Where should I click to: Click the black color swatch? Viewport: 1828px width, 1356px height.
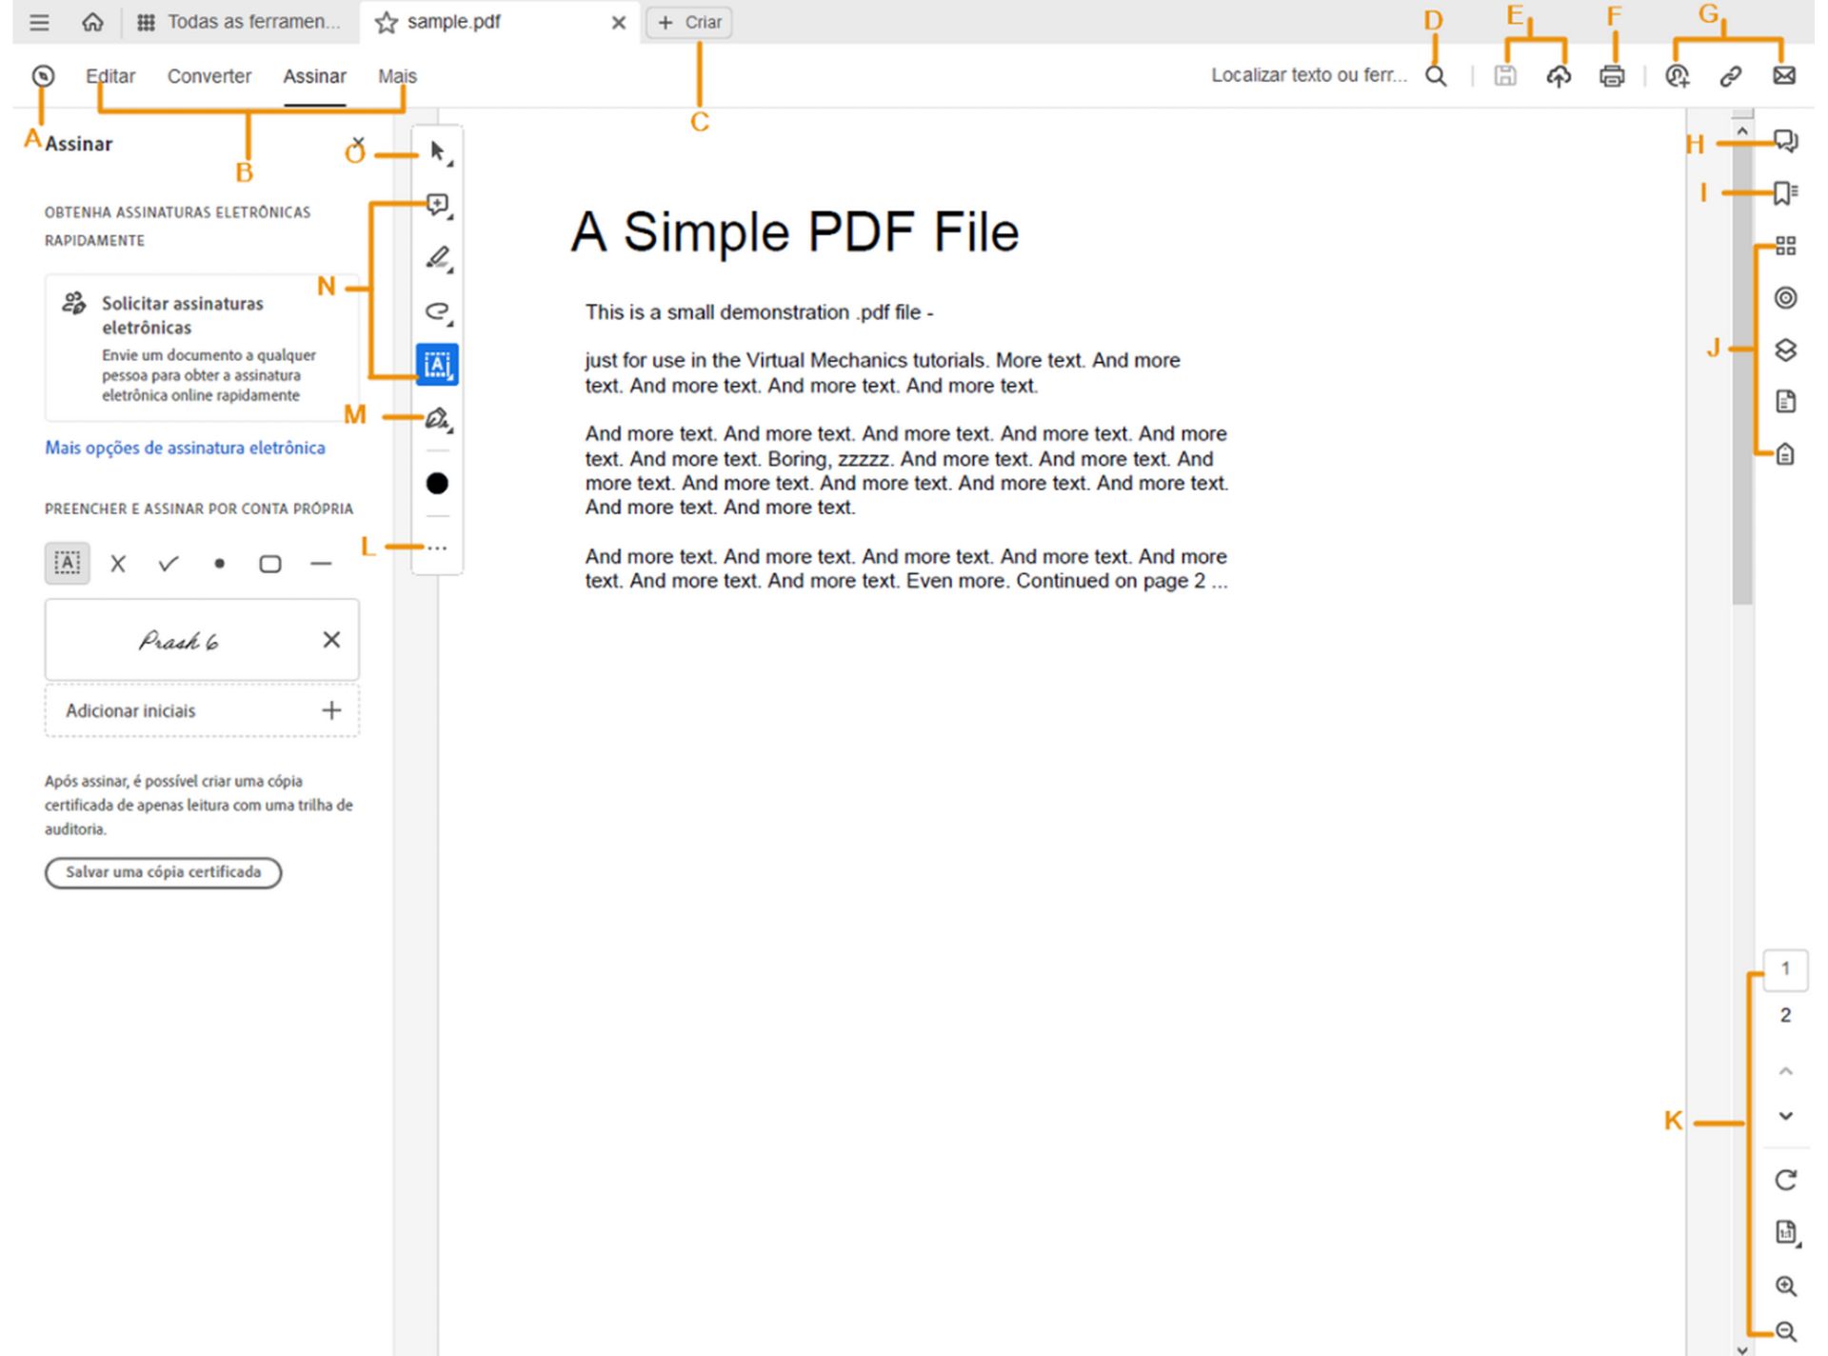click(437, 484)
